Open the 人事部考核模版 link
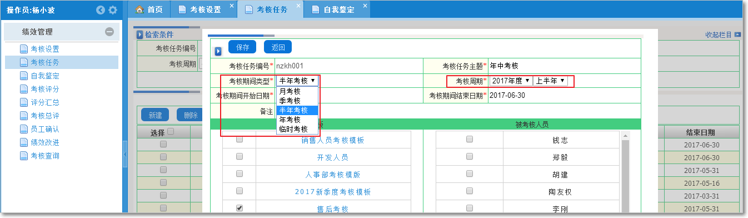The width and height of the screenshot is (748, 218). pyautogui.click(x=332, y=175)
